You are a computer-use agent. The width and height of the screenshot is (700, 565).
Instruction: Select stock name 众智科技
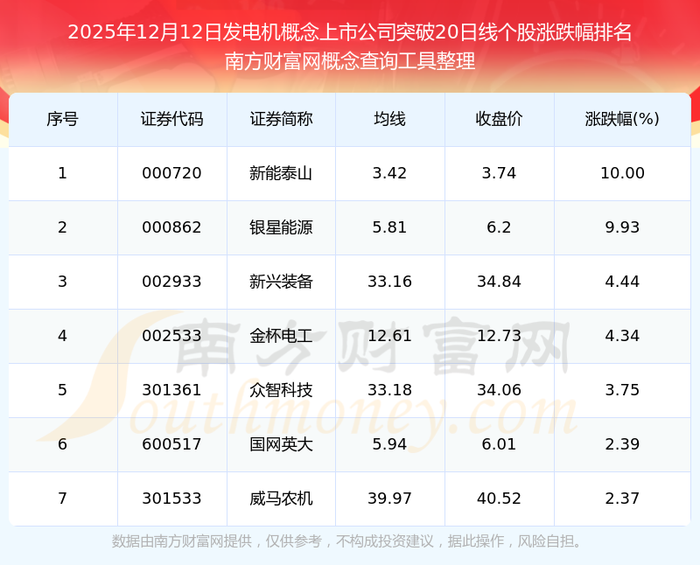coord(281,390)
